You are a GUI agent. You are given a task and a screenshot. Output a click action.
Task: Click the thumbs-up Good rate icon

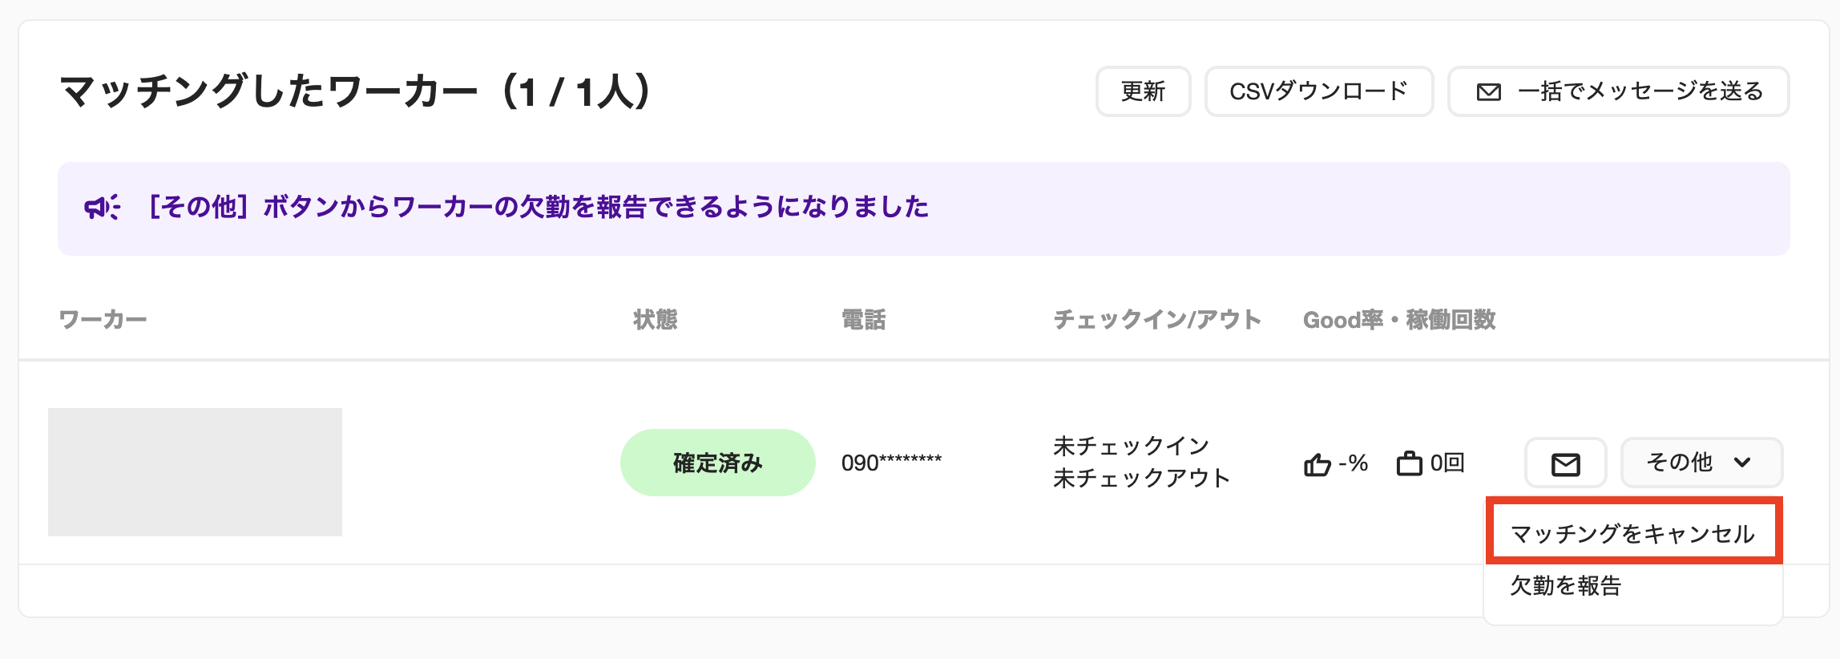[x=1317, y=463]
